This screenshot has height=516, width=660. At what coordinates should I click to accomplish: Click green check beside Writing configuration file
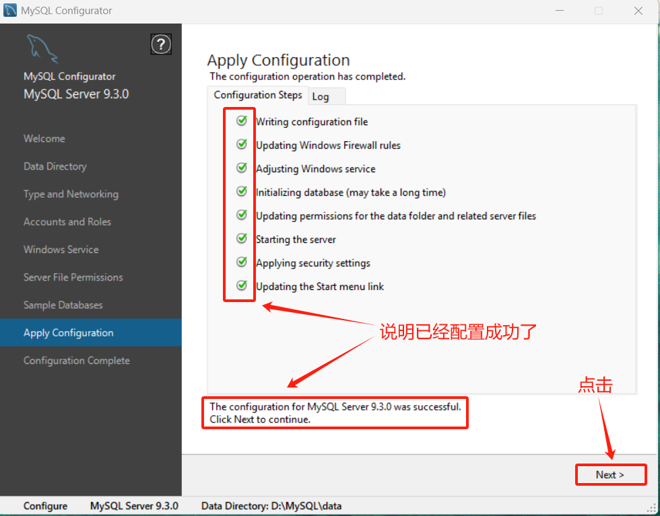coord(242,121)
